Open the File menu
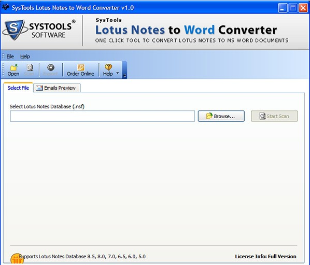Viewport: 310px width, 265px height. pos(10,57)
